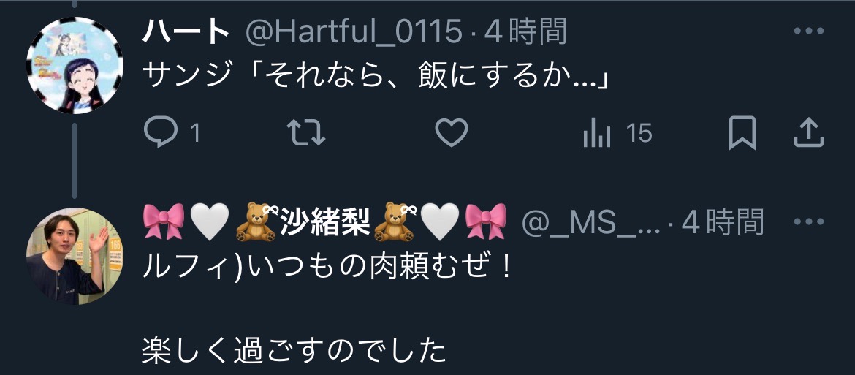Open the 沙緒梨 display name
The height and width of the screenshot is (375, 855).
coord(325,222)
